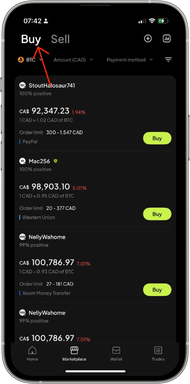Buy from Mac256 Western Union offer
The height and width of the screenshot is (384, 190).
157,214
